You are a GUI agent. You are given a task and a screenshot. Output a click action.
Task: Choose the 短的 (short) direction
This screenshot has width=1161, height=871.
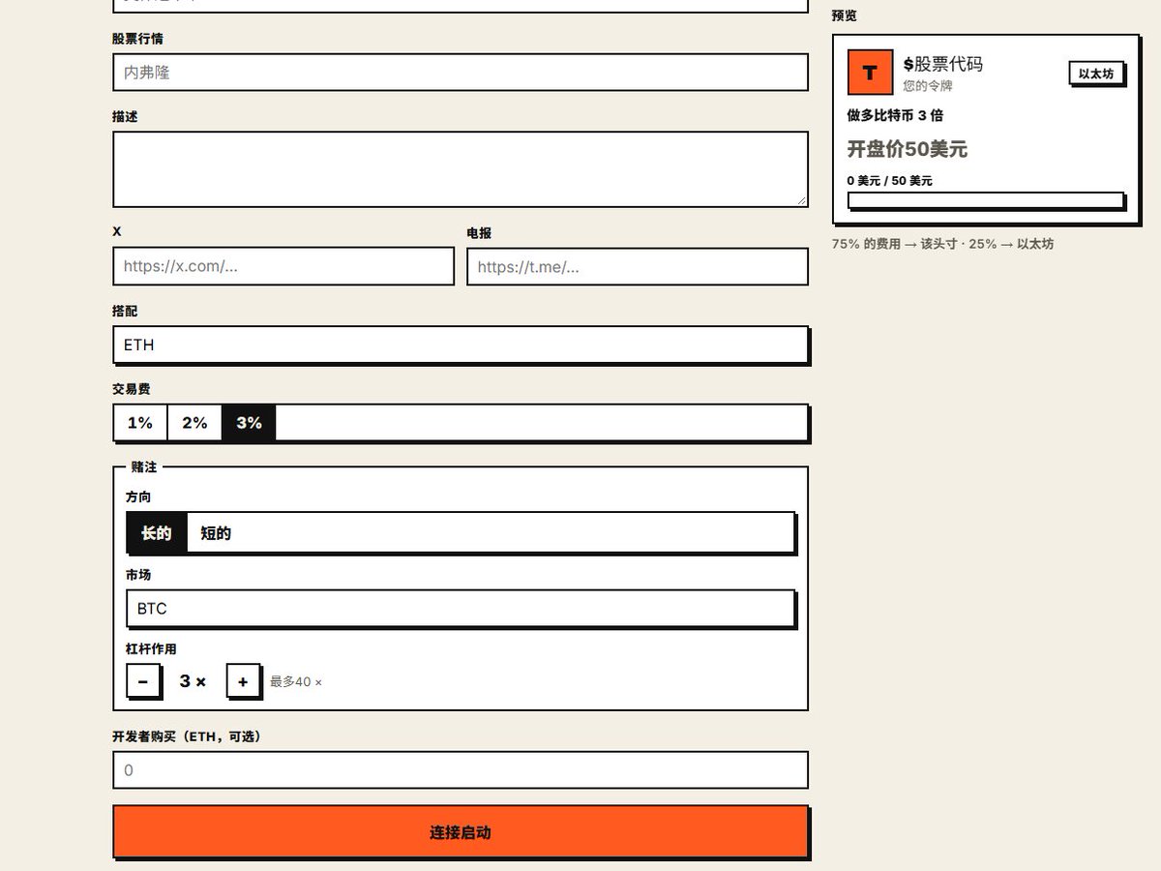216,533
